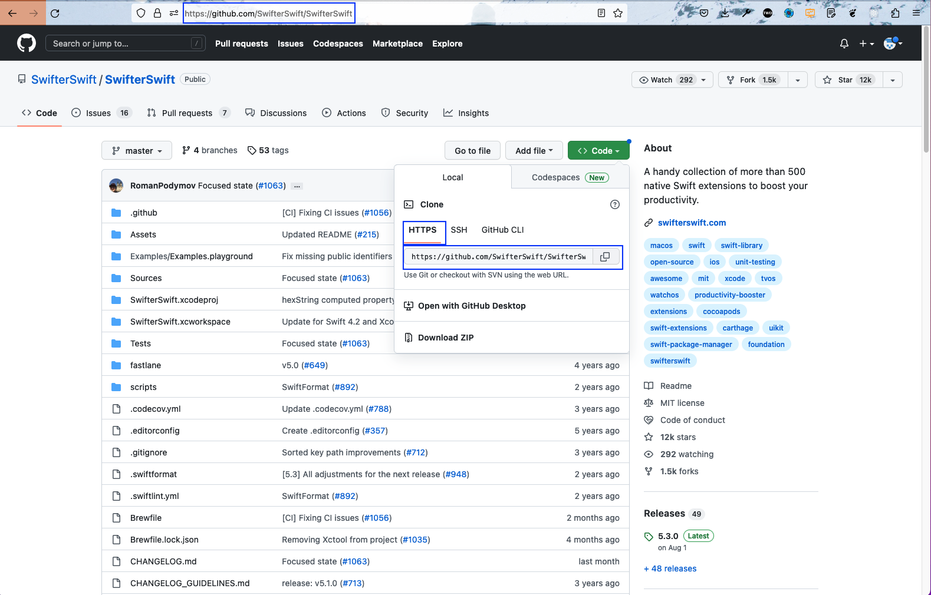Switch to the Codespaces tab in the clone popup
This screenshot has width=931, height=595.
[570, 177]
